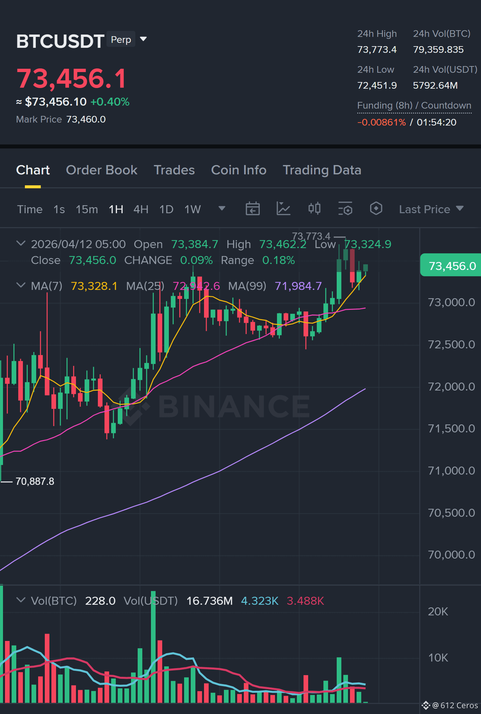Collapse the OHLC info row chevron
The width and height of the screenshot is (481, 714).
[x=21, y=243]
